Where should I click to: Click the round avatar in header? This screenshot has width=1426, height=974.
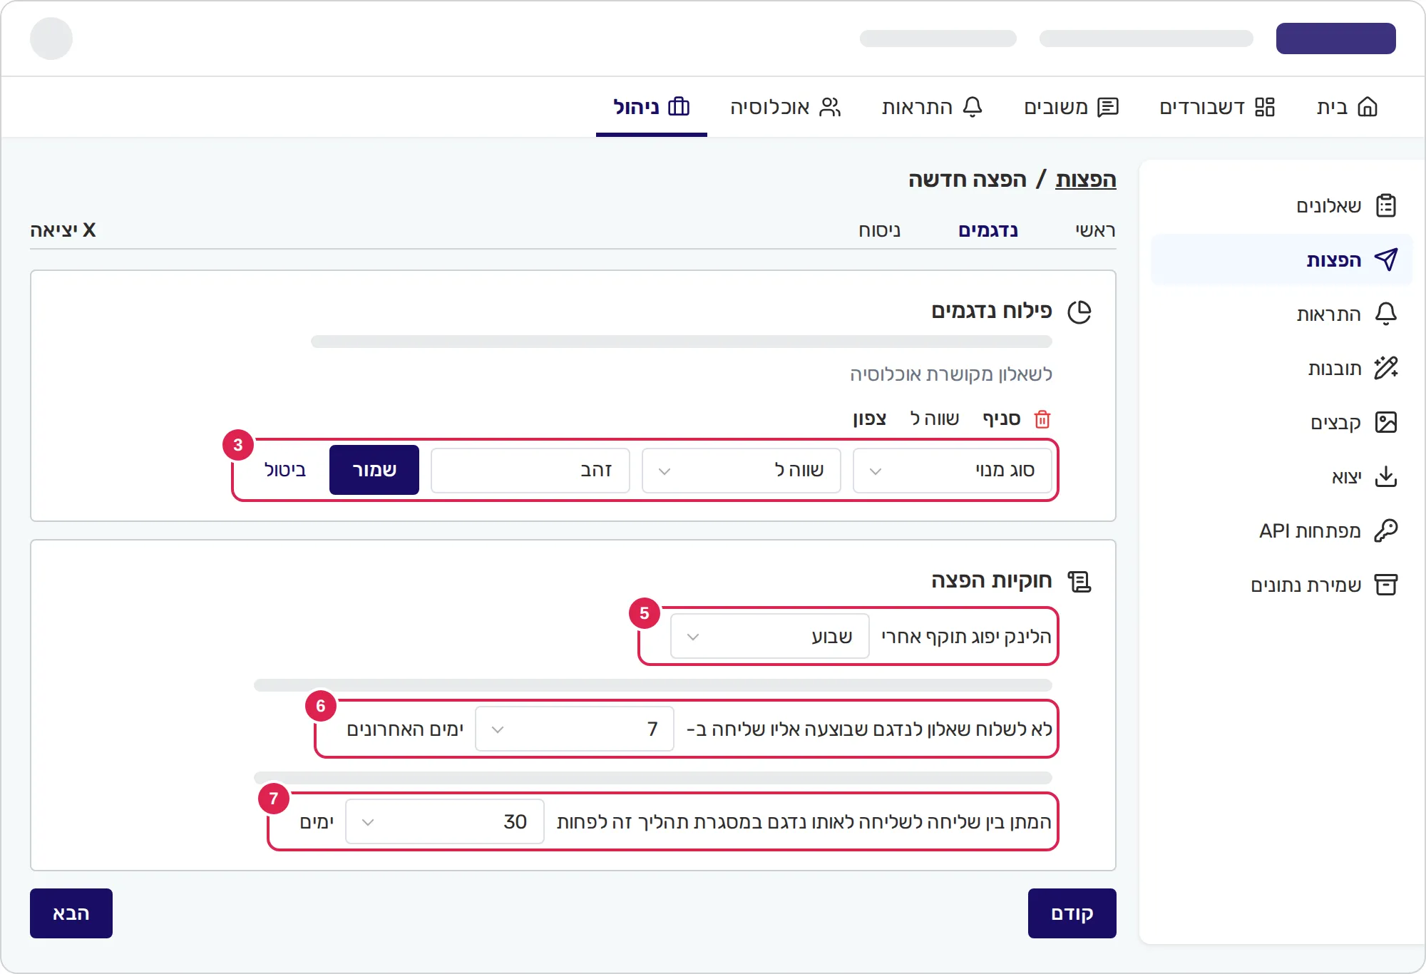point(51,39)
